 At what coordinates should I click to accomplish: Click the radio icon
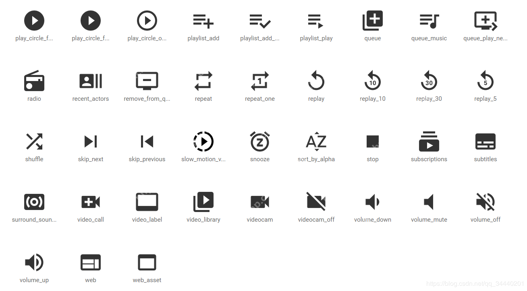pos(34,81)
